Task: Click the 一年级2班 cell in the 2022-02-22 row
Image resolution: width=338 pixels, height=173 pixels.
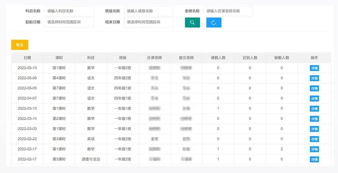Action: pyautogui.click(x=123, y=139)
